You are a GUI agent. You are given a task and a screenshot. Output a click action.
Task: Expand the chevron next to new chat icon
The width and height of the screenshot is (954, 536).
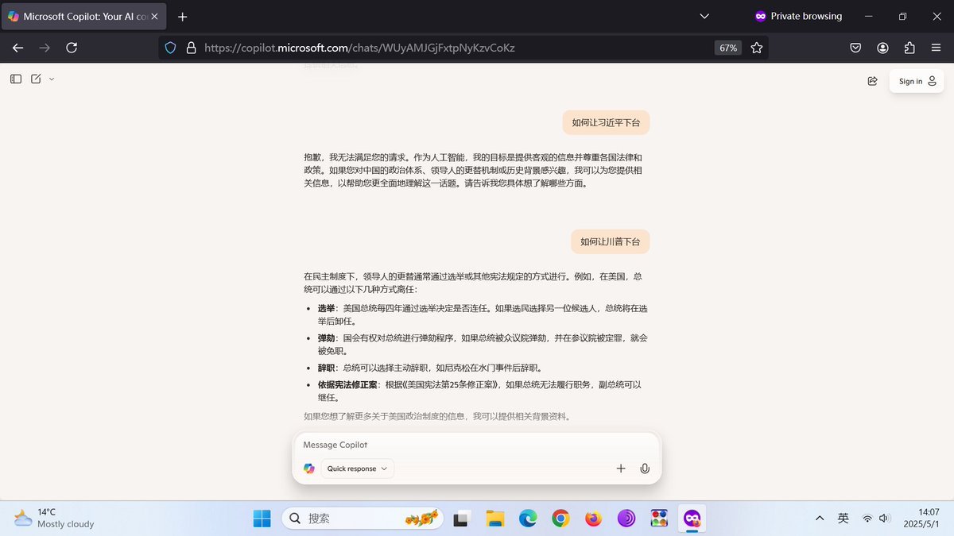pyautogui.click(x=52, y=79)
